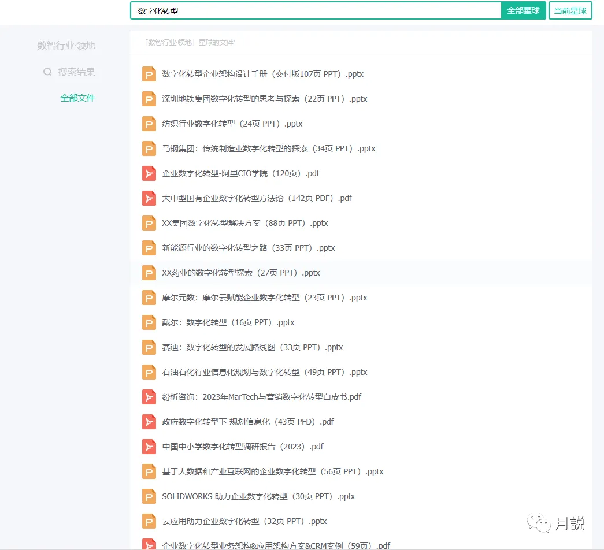Open the 数智行业·领地 sidebar title
The height and width of the screenshot is (550, 604).
pos(66,46)
